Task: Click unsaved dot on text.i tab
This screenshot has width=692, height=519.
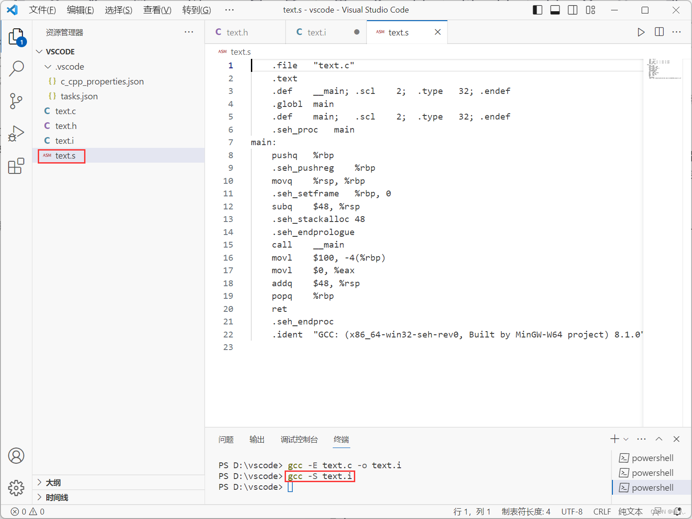Action: [x=357, y=32]
